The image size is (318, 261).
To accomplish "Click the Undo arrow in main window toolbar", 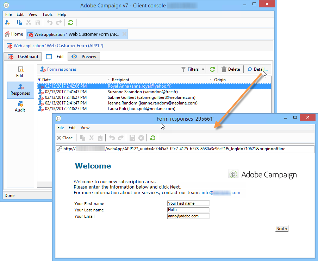I will click(x=50, y=23).
